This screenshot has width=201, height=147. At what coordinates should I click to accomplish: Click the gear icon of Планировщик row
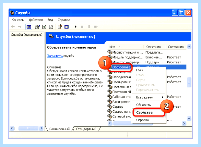coord(110,82)
